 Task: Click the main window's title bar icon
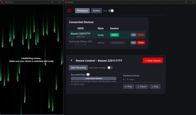(66, 2)
